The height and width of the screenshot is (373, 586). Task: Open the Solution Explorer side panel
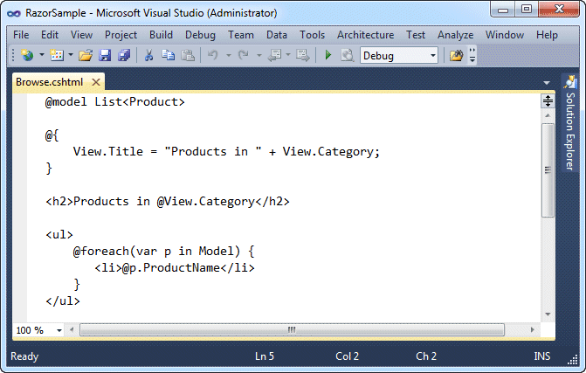(x=569, y=123)
